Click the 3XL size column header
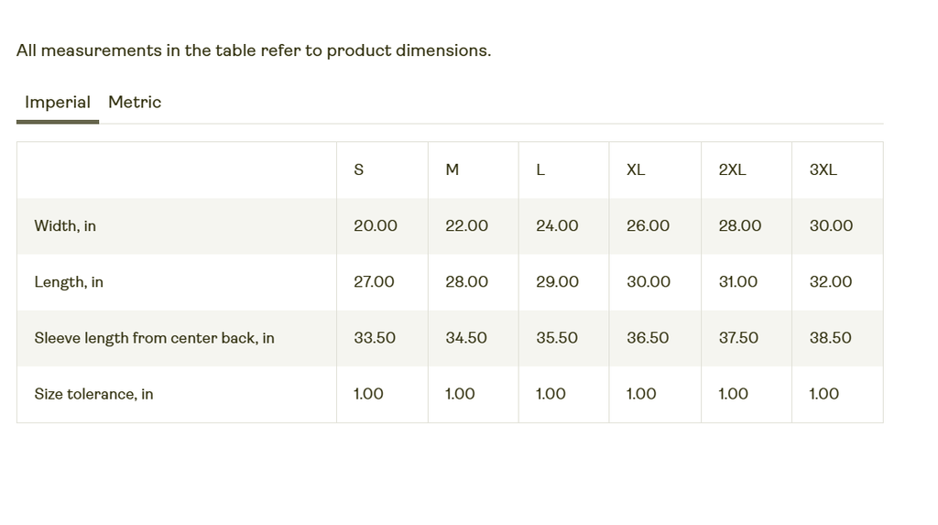This screenshot has height=525, width=938. (x=823, y=170)
